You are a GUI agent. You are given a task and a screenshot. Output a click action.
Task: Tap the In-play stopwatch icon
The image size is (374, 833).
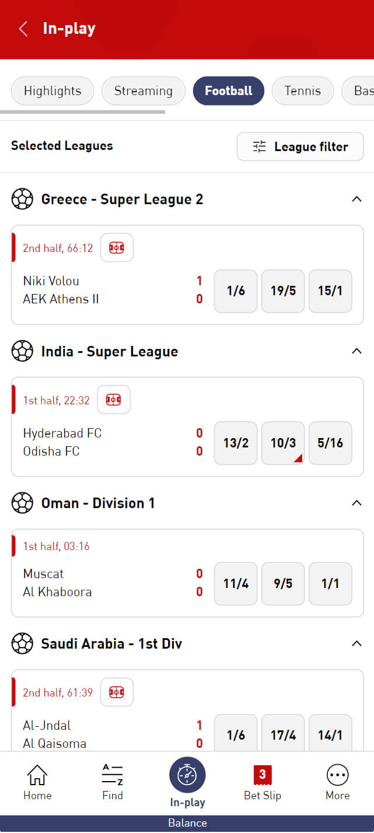pos(187,775)
